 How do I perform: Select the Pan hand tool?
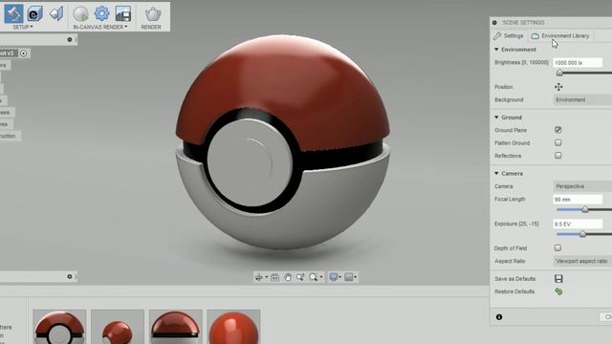click(288, 277)
